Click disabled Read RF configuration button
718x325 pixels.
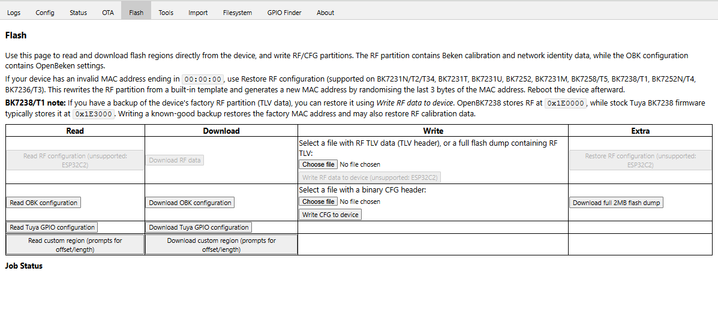75,160
